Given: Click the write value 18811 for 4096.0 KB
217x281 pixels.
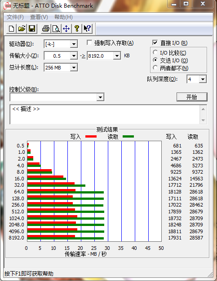Looking at the screenshot, I should [175, 231].
